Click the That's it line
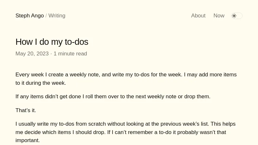 (26, 111)
